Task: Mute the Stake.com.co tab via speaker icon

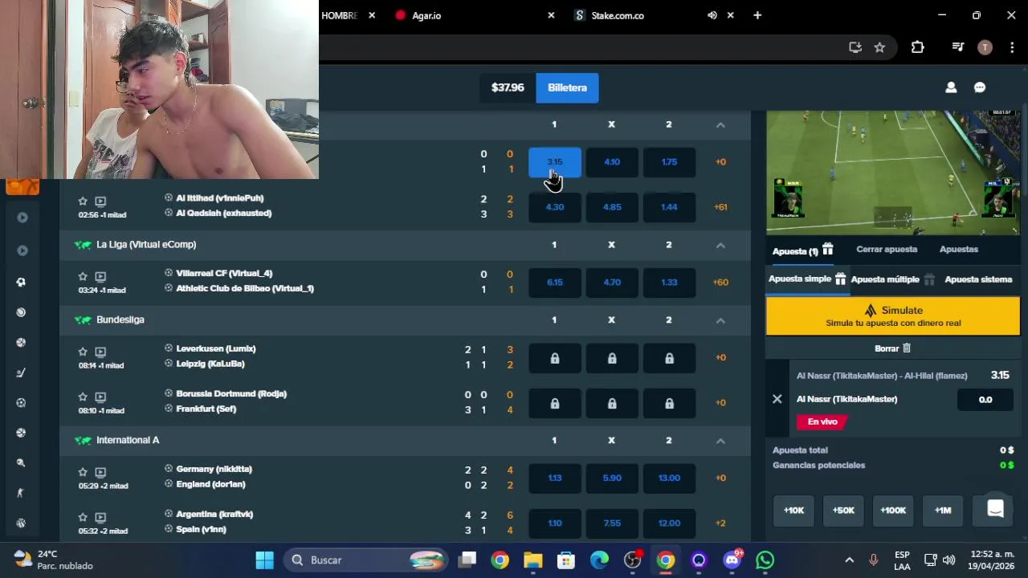Action: click(712, 15)
